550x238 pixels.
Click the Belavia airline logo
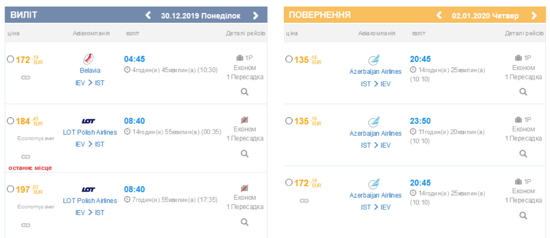[90, 59]
